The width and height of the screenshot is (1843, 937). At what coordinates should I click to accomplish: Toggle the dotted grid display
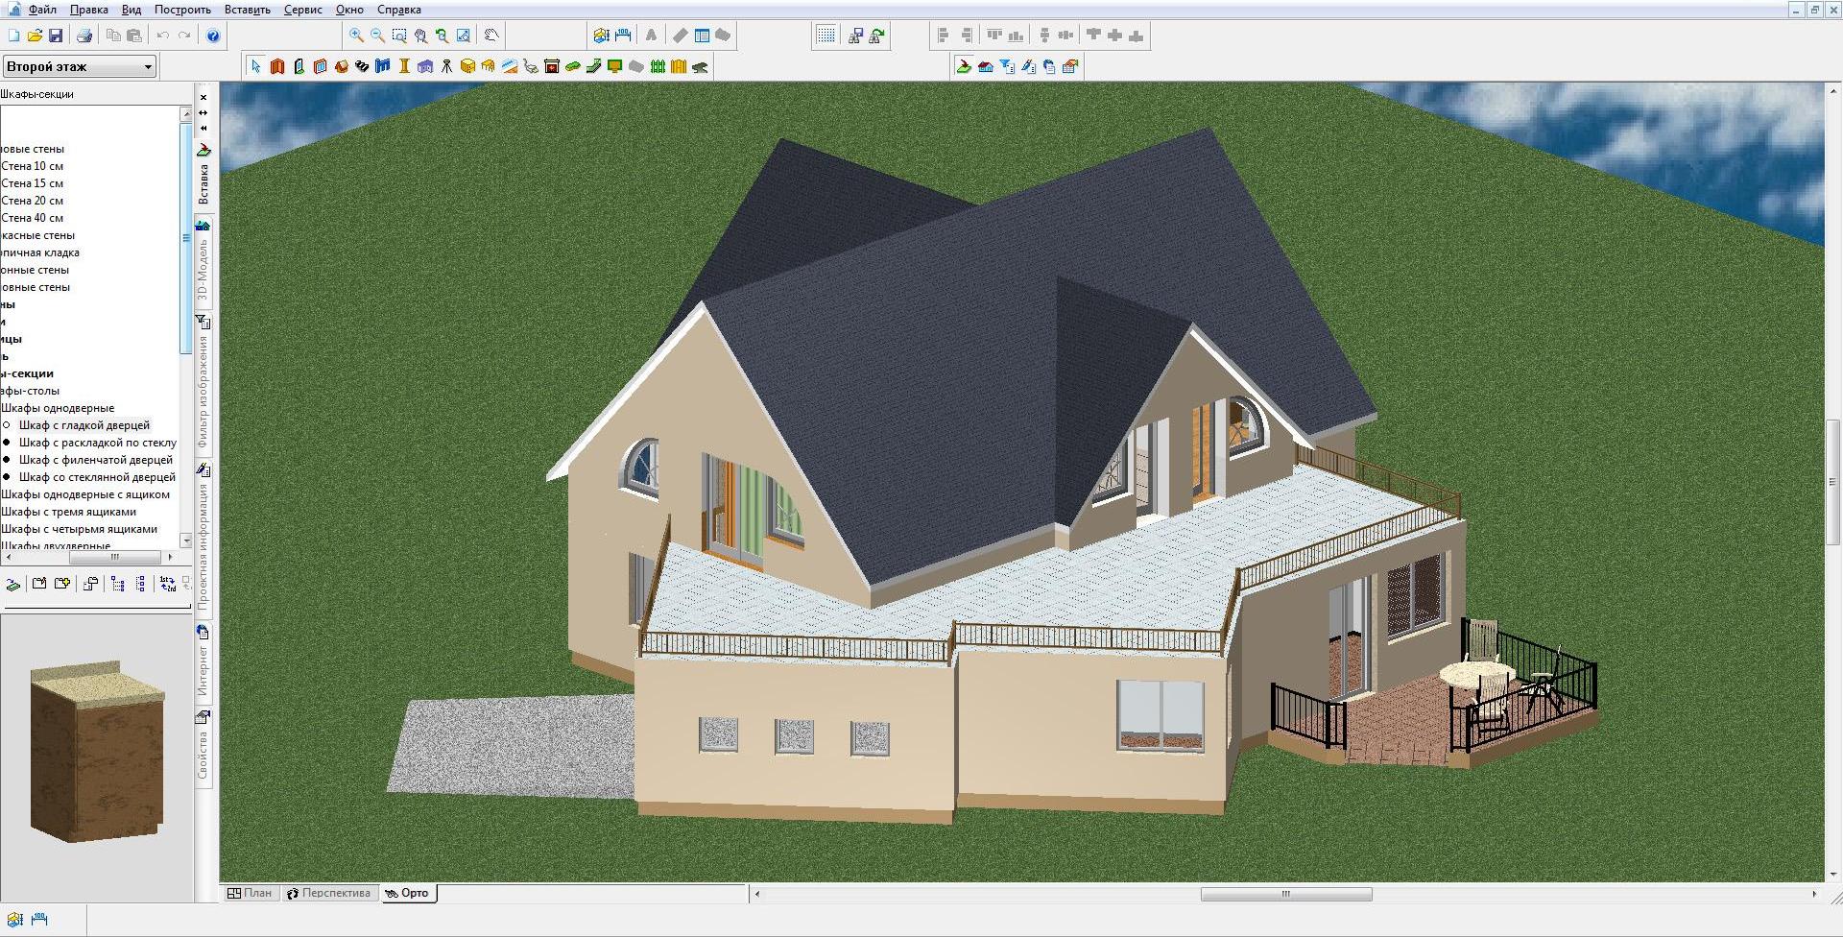[826, 36]
